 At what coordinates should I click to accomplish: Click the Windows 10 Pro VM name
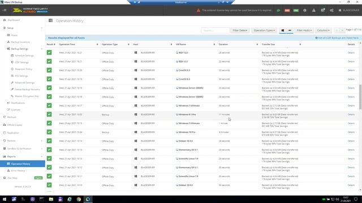187,132
